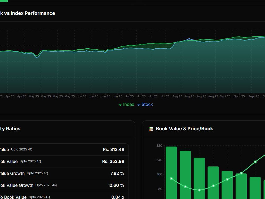265x199 pixels.
Task: Click the stock line peak above Aug 25
Action: [189, 38]
